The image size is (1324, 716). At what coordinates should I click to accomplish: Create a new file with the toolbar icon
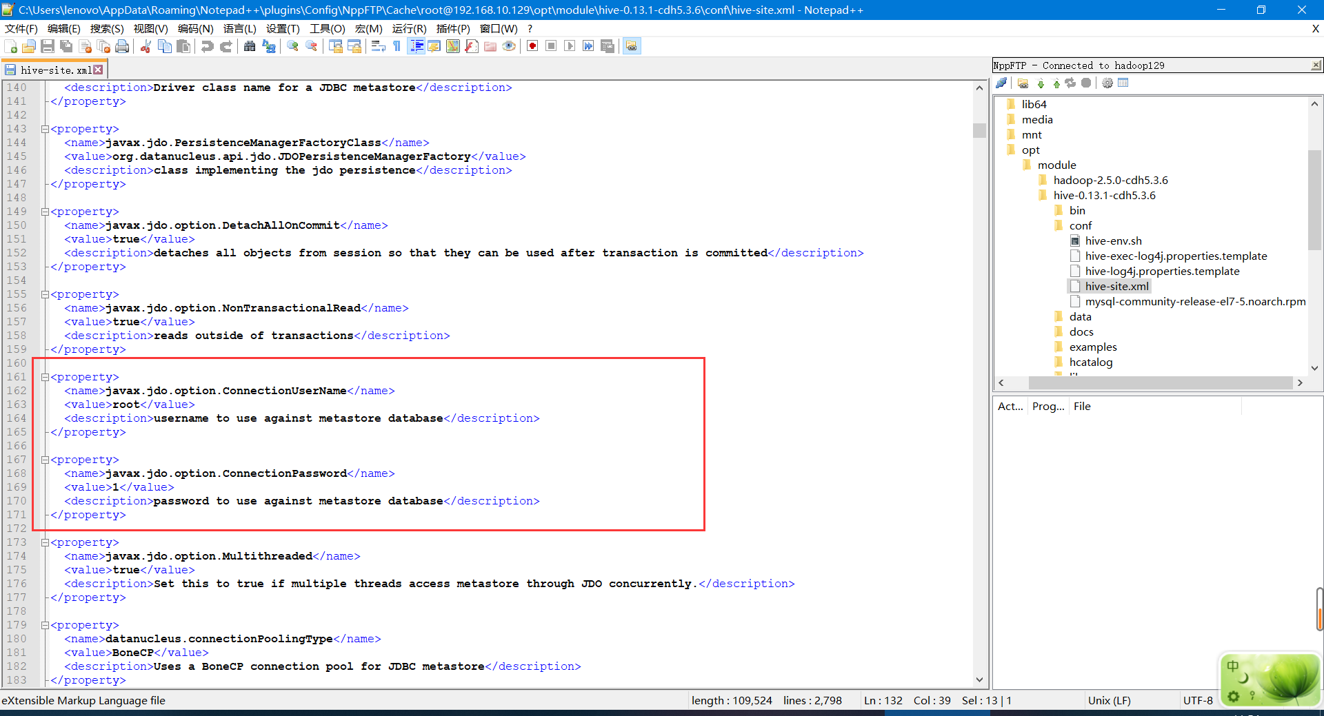tap(11, 46)
